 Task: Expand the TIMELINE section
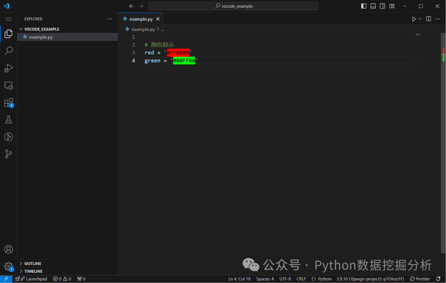pos(67,271)
